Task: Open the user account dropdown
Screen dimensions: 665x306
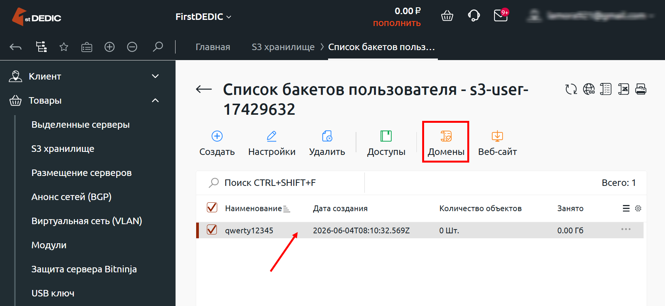Action: [x=591, y=16]
